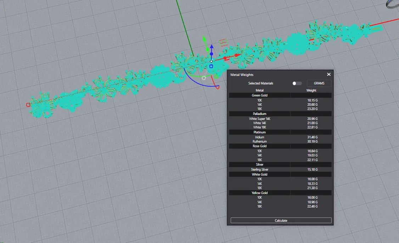Click the Iridium row
The height and width of the screenshot is (243, 399).
click(x=280, y=137)
